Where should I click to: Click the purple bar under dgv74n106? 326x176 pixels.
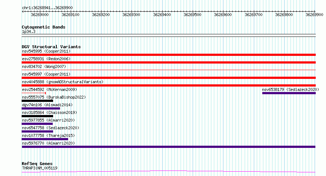pyautogui.click(x=41, y=108)
